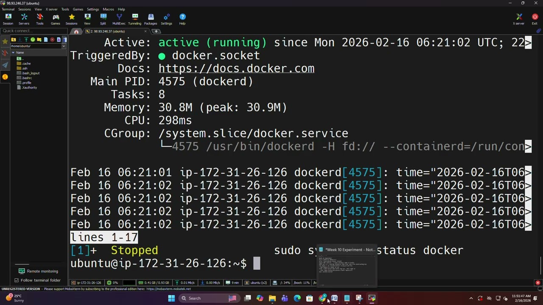Image resolution: width=543 pixels, height=305 pixels.
Task: Open the Sessions star toolbar icon
Action: click(x=71, y=19)
